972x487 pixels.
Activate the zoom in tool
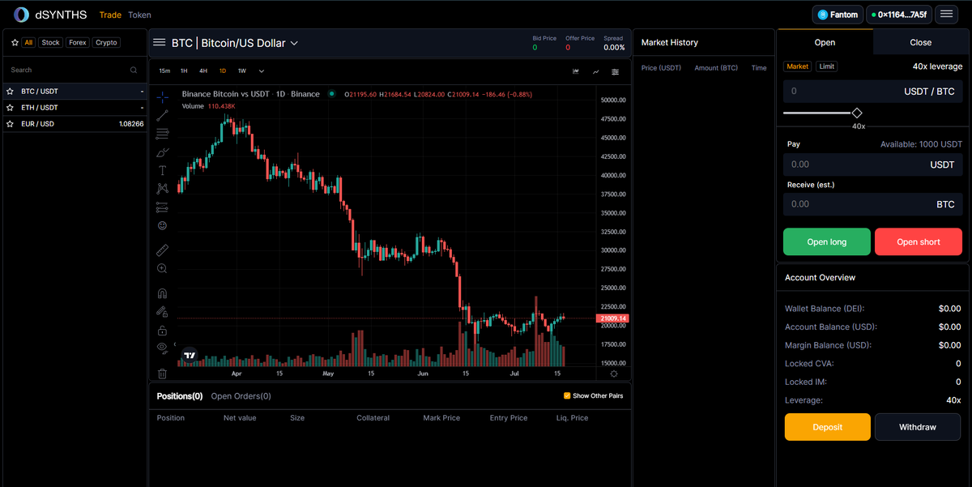[162, 268]
